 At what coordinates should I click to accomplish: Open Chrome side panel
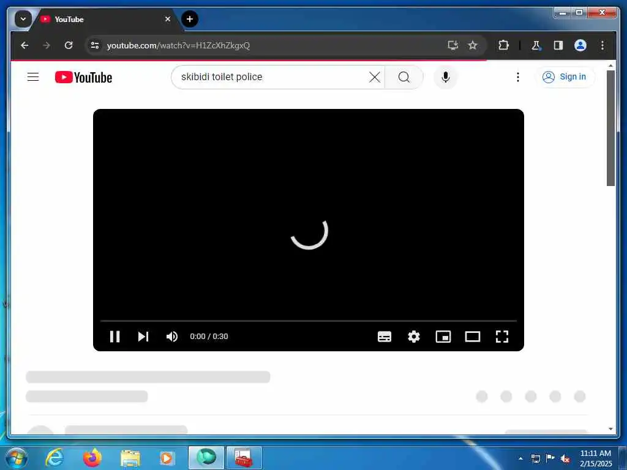(558, 45)
